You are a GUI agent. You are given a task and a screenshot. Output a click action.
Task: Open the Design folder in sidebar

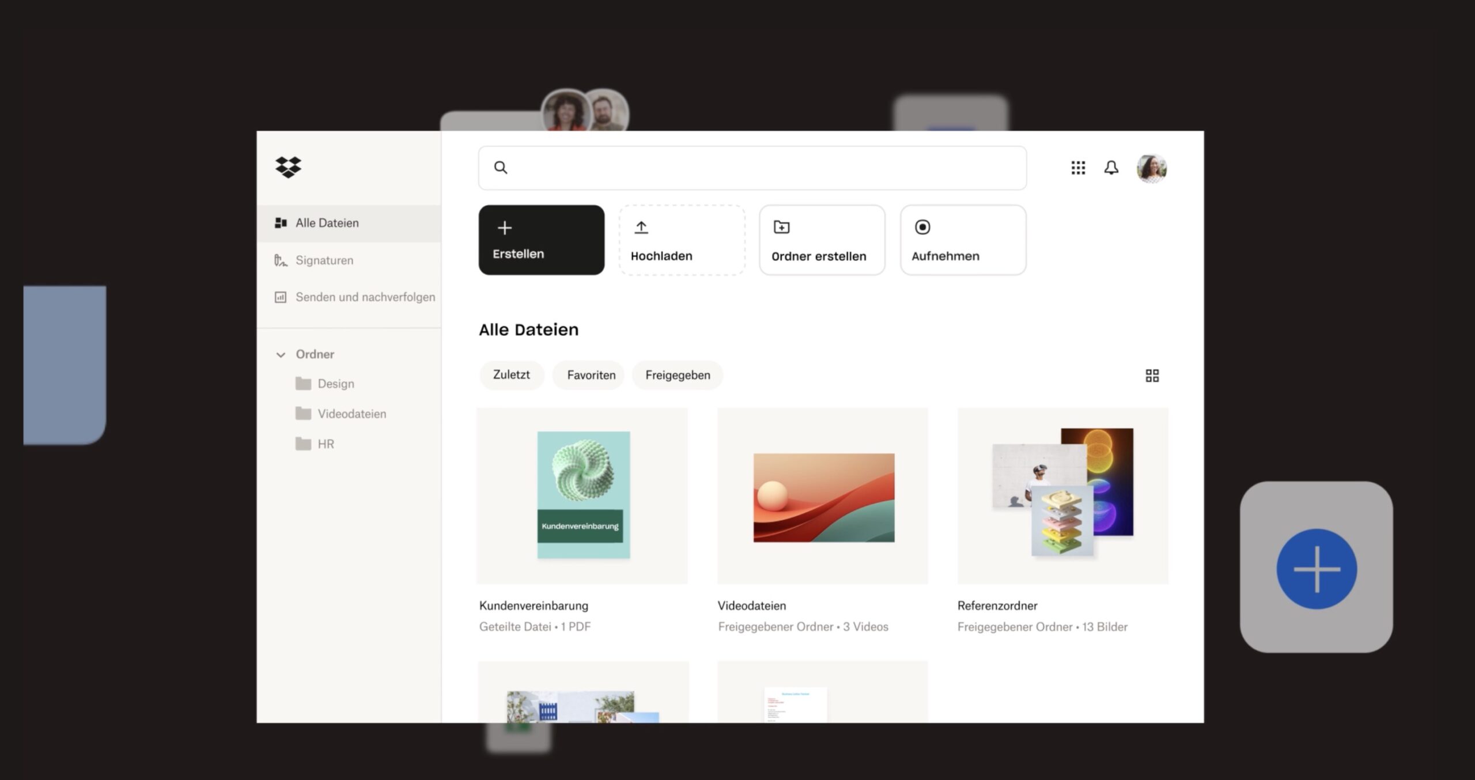(335, 384)
